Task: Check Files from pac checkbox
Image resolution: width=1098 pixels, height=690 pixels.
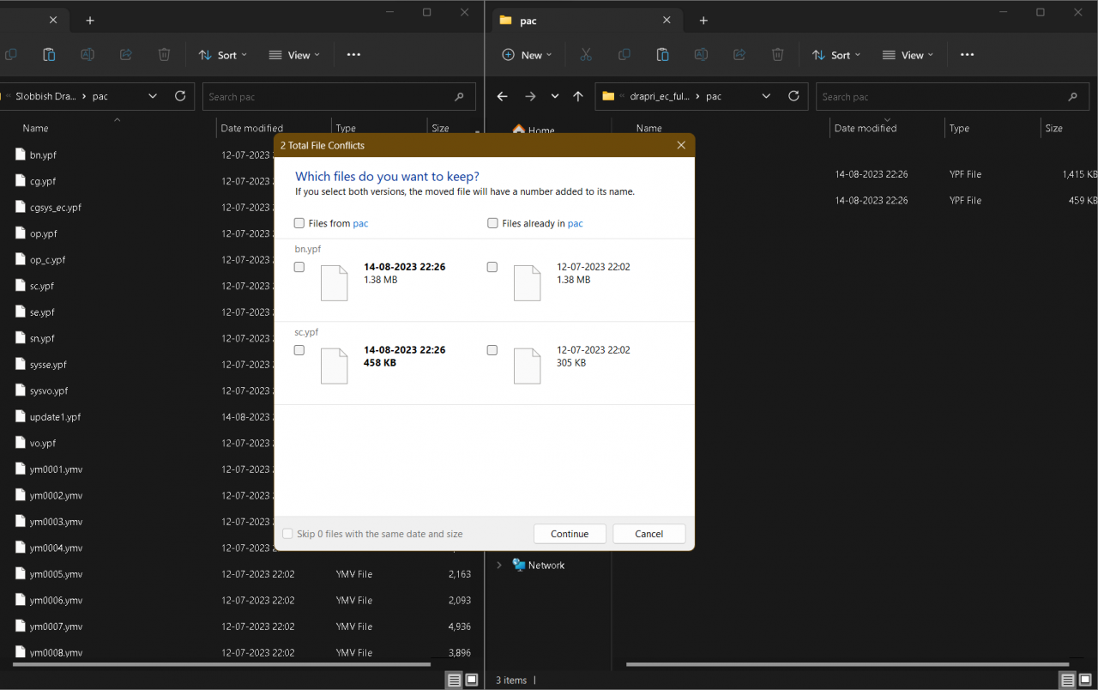Action: (299, 223)
